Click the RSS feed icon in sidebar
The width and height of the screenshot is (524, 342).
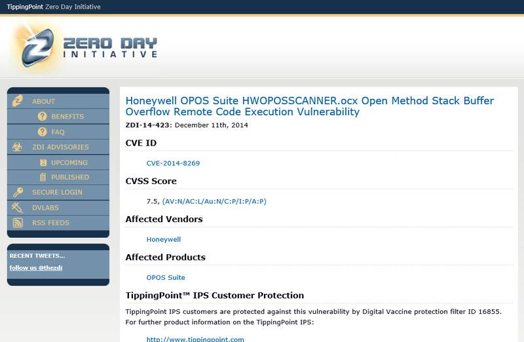pos(18,223)
